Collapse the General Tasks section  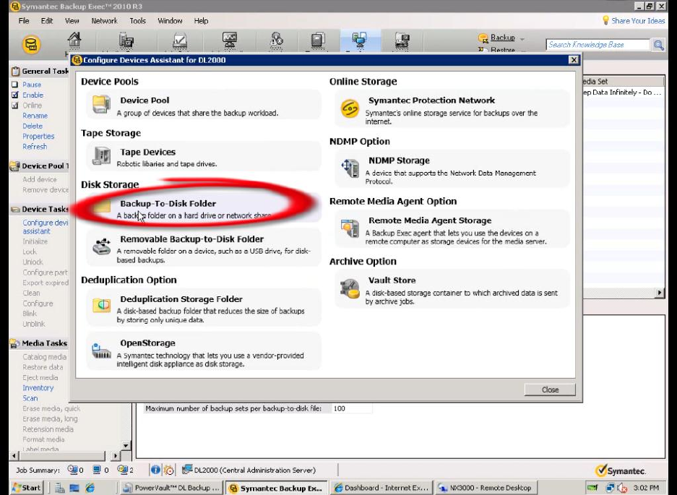pyautogui.click(x=39, y=72)
